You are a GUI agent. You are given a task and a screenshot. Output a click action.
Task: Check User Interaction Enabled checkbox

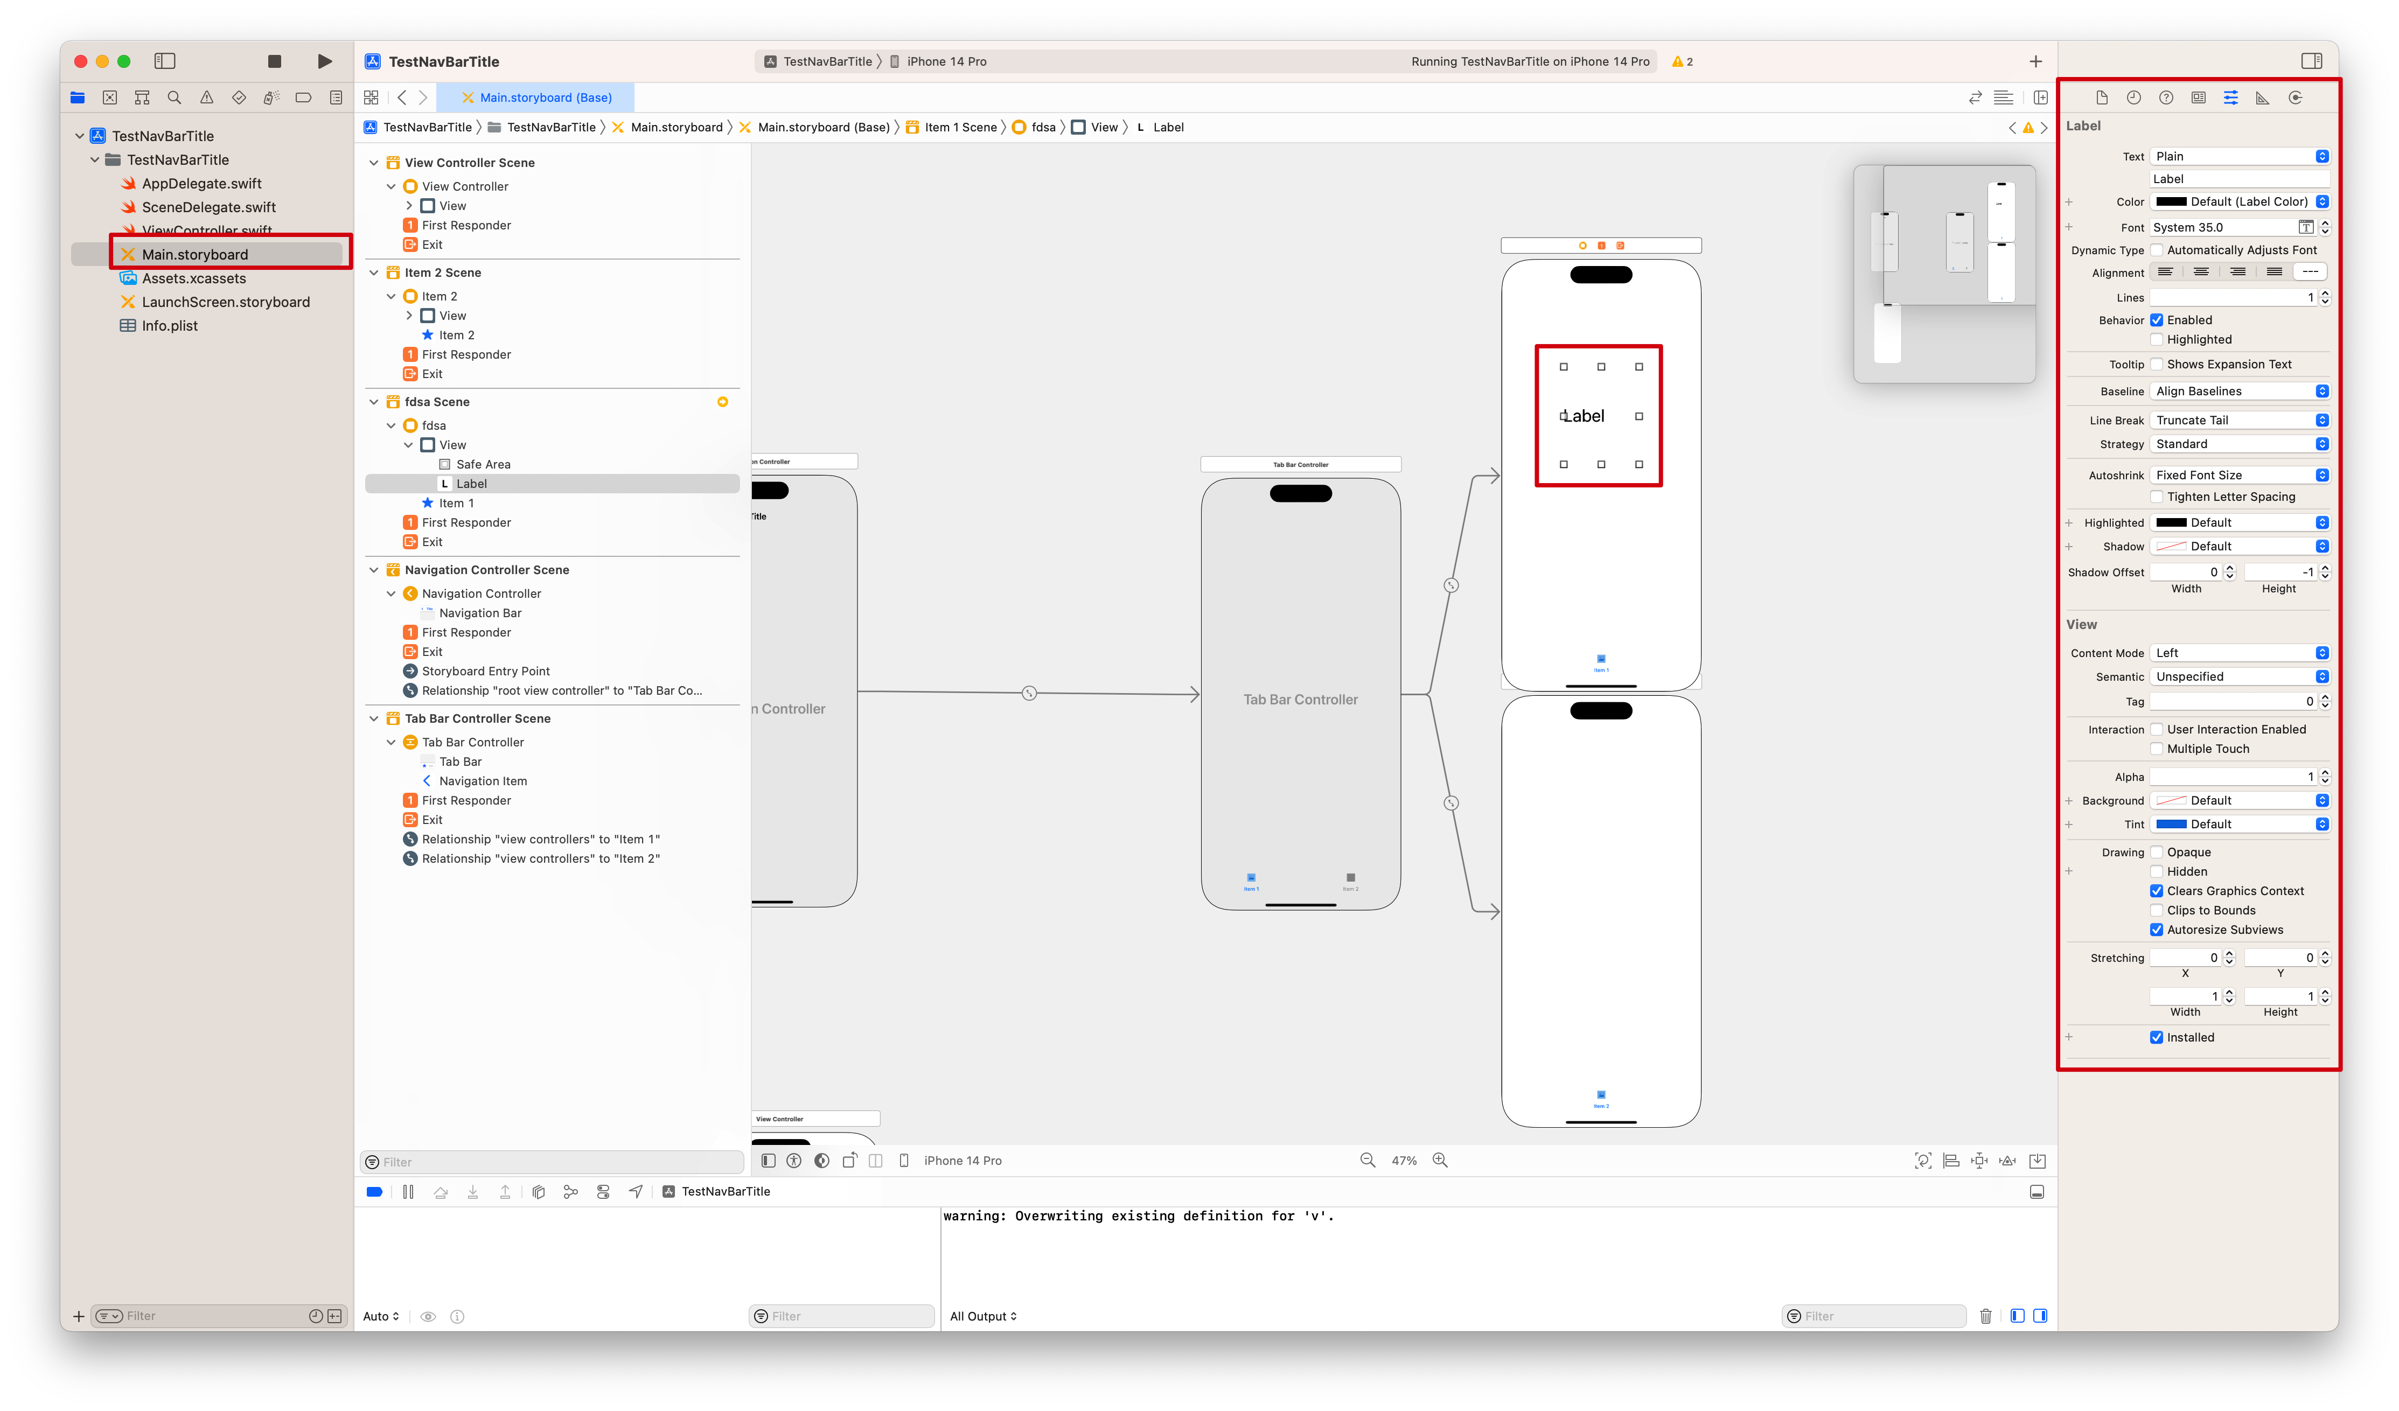click(x=2156, y=729)
